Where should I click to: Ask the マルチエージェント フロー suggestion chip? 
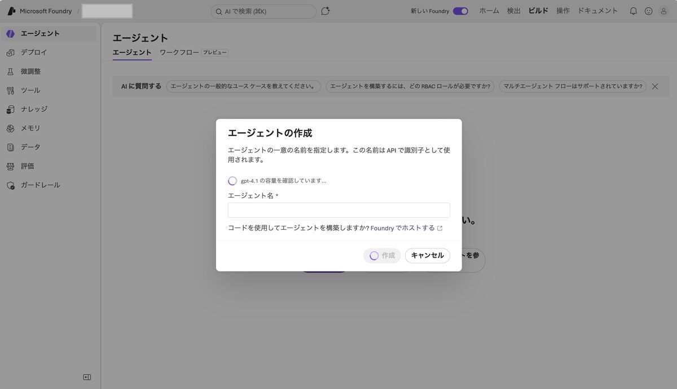(x=573, y=86)
